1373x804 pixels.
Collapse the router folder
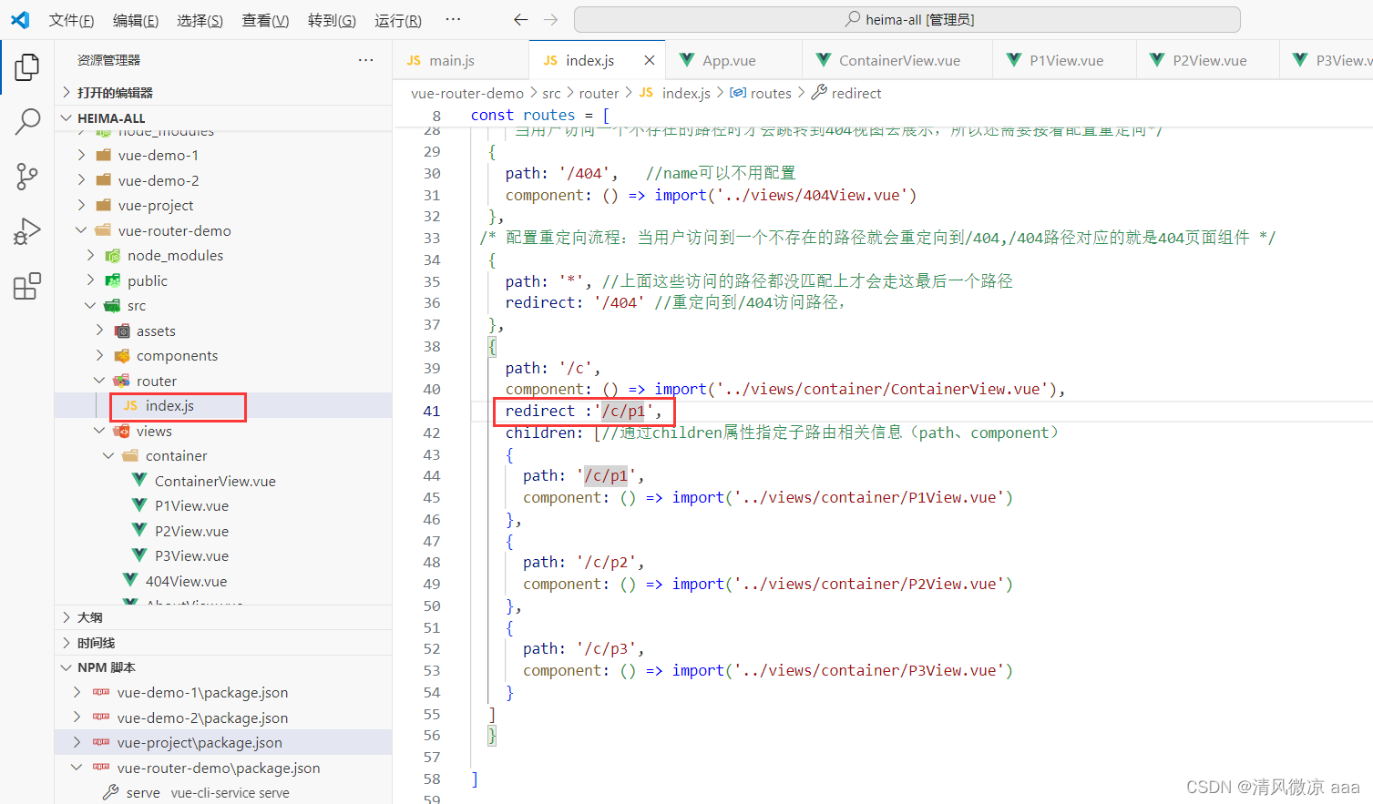tap(99, 381)
